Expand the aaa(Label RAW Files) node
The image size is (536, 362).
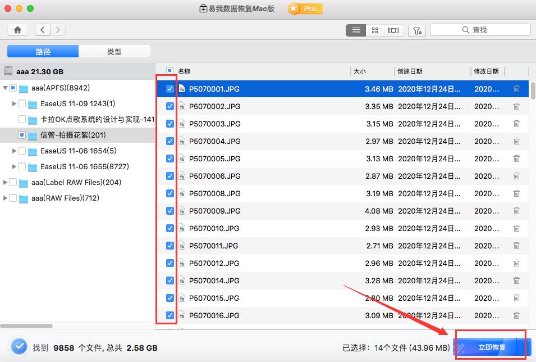coord(6,182)
